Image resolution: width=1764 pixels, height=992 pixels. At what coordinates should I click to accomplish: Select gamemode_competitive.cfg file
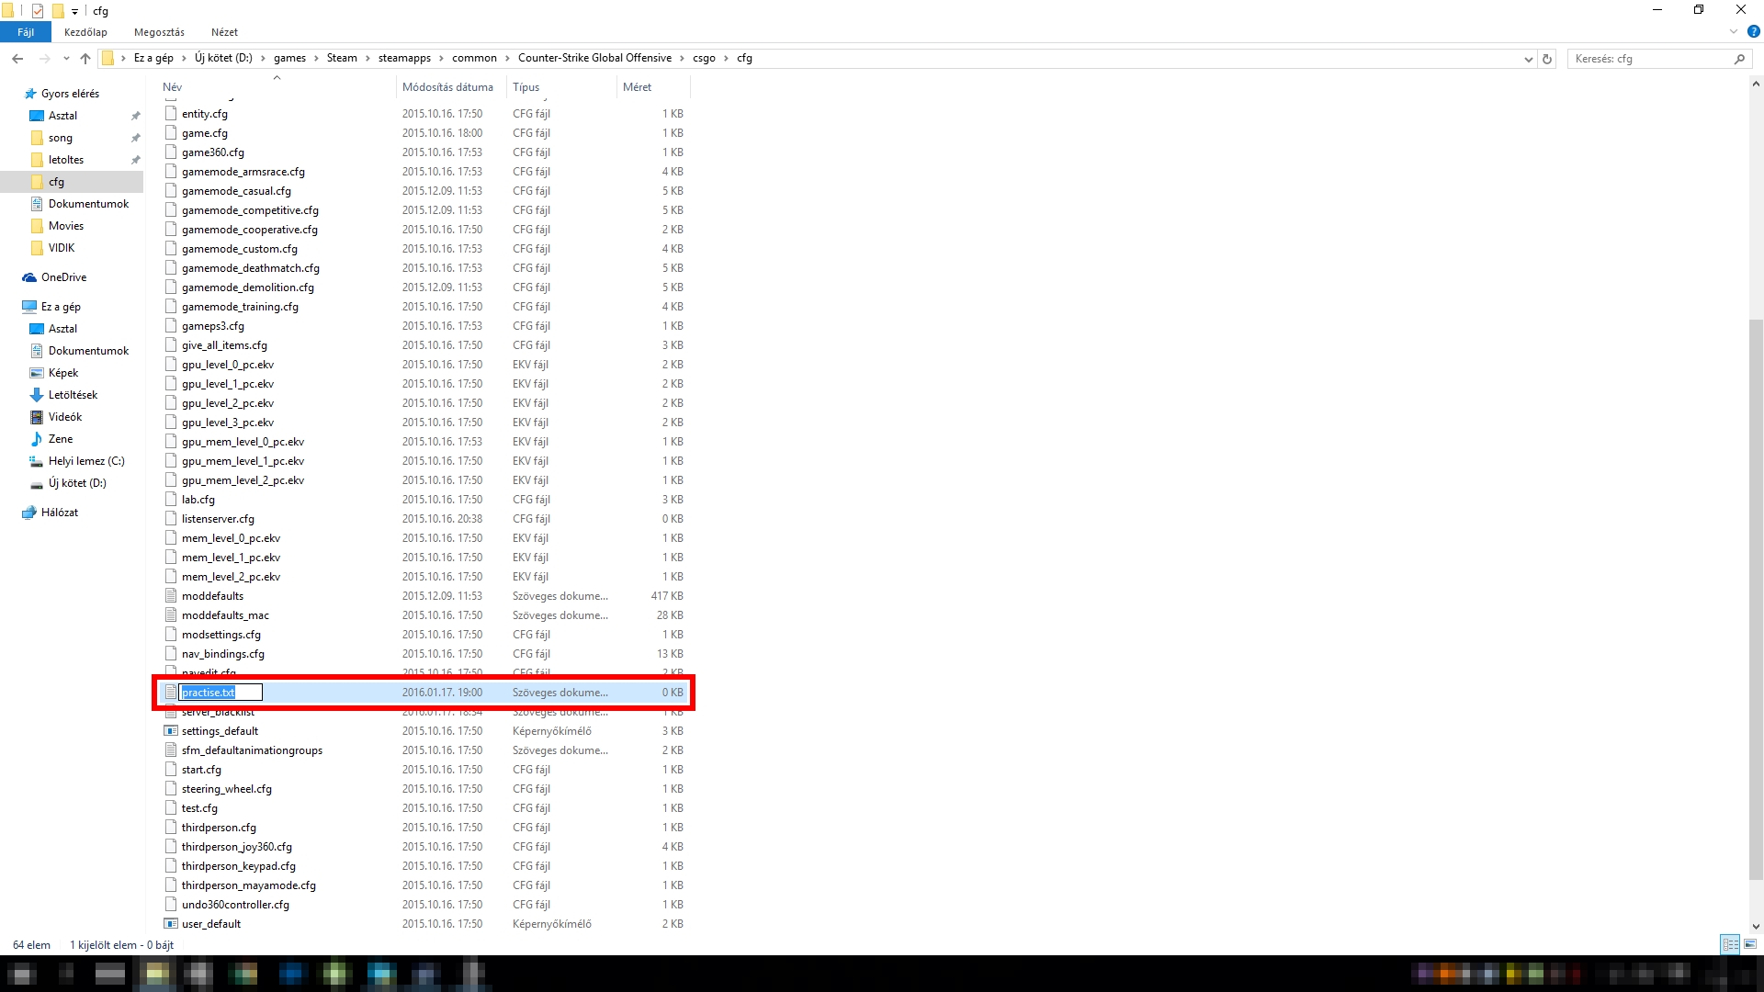pyautogui.click(x=250, y=210)
